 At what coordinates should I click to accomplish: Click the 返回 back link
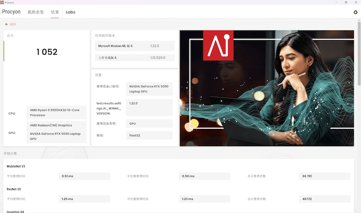(x=13, y=24)
